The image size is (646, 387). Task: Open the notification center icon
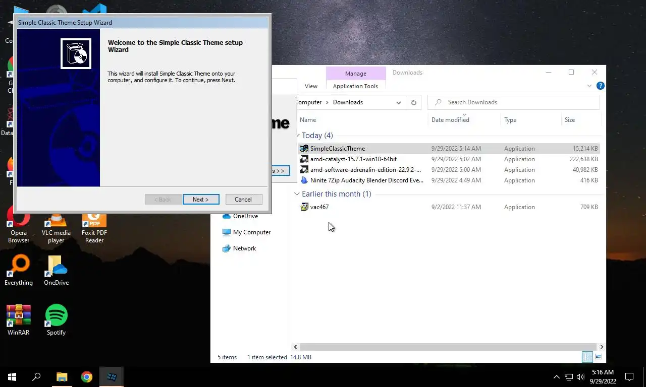[629, 376]
